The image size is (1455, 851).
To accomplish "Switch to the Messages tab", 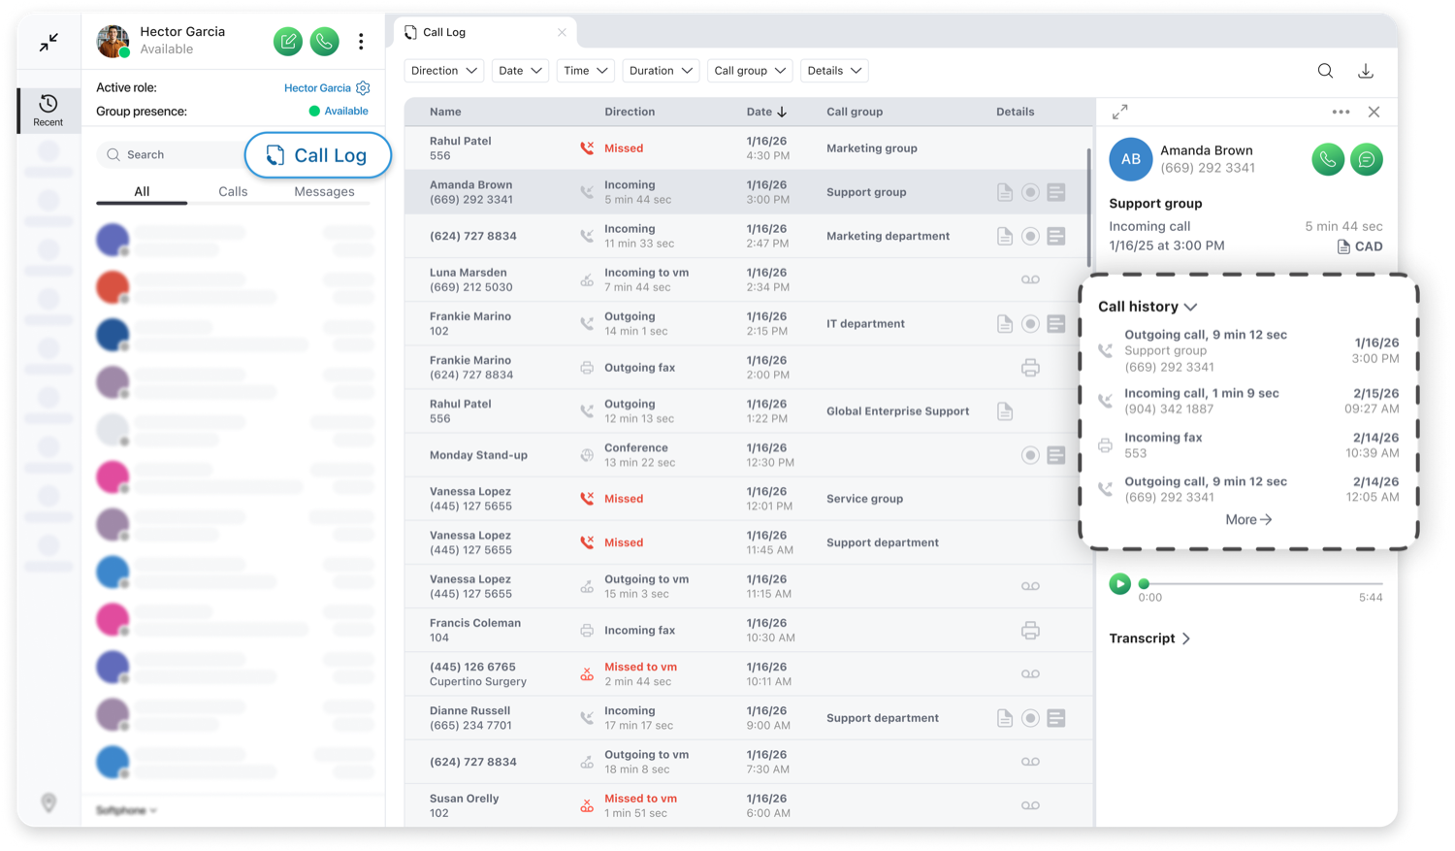I will 324,191.
